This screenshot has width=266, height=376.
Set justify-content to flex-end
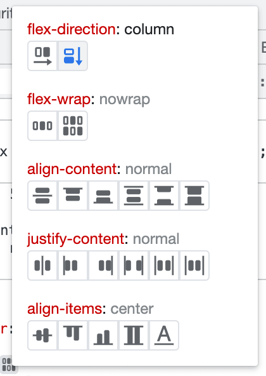[x=103, y=265]
